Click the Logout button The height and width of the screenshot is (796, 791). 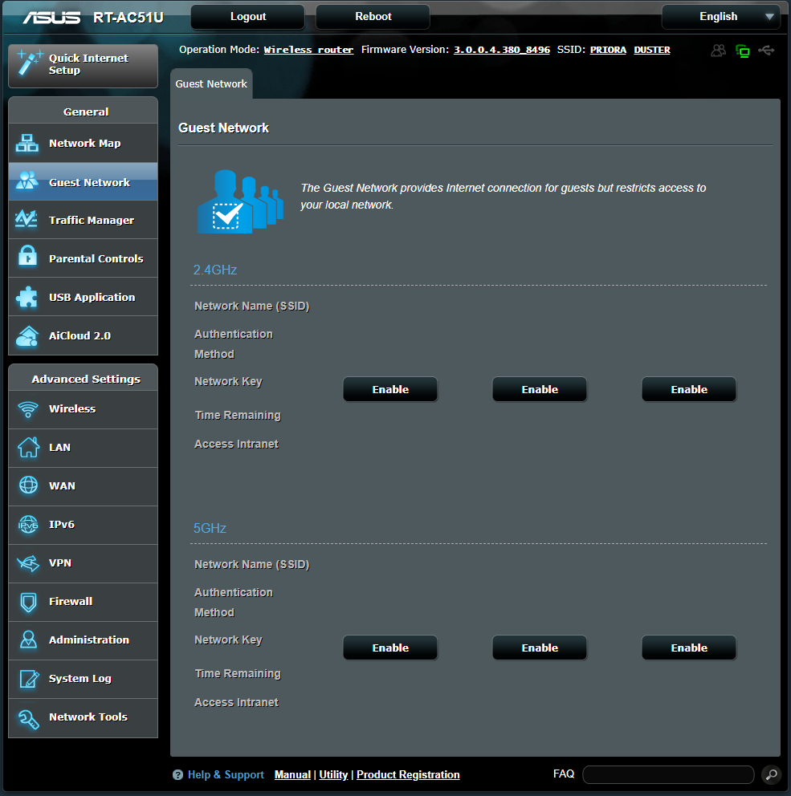248,17
